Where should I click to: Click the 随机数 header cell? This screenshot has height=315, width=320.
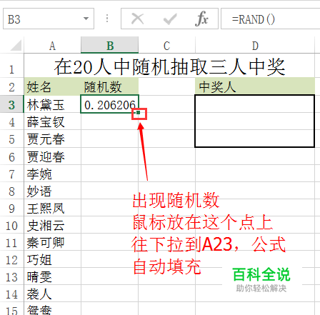(x=110, y=86)
